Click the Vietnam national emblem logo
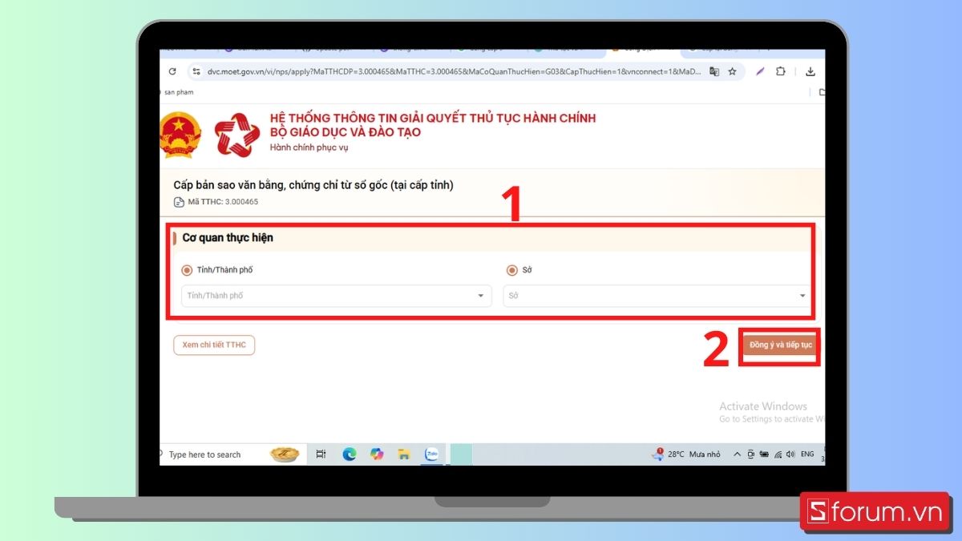Image resolution: width=962 pixels, height=541 pixels. pos(181,134)
